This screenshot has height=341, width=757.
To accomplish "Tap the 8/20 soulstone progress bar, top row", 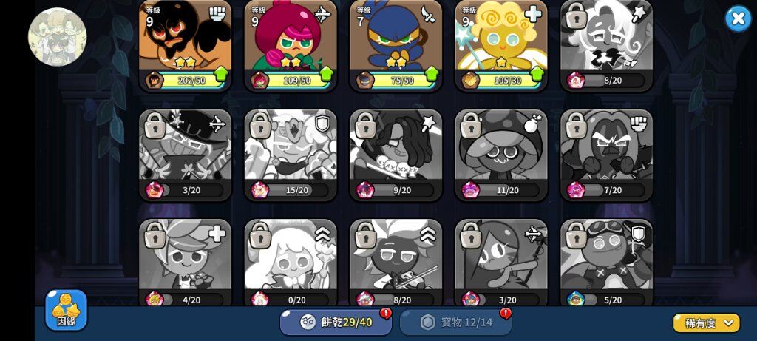I will coord(606,80).
